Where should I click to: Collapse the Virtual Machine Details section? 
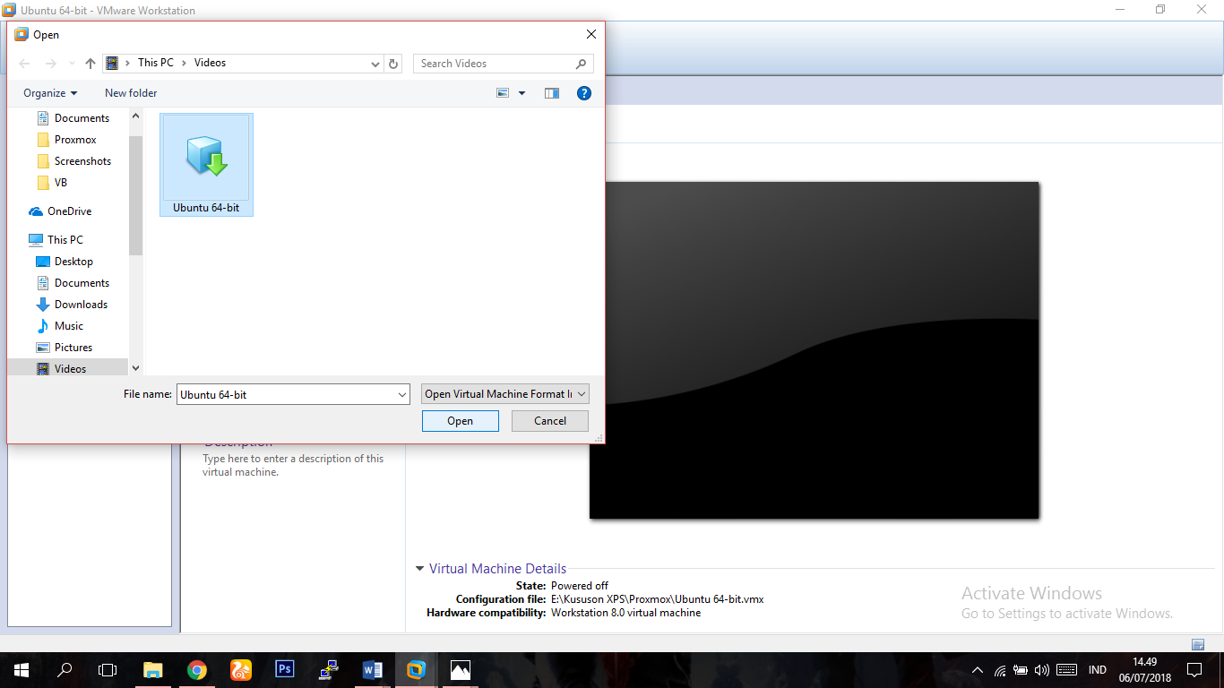point(419,568)
